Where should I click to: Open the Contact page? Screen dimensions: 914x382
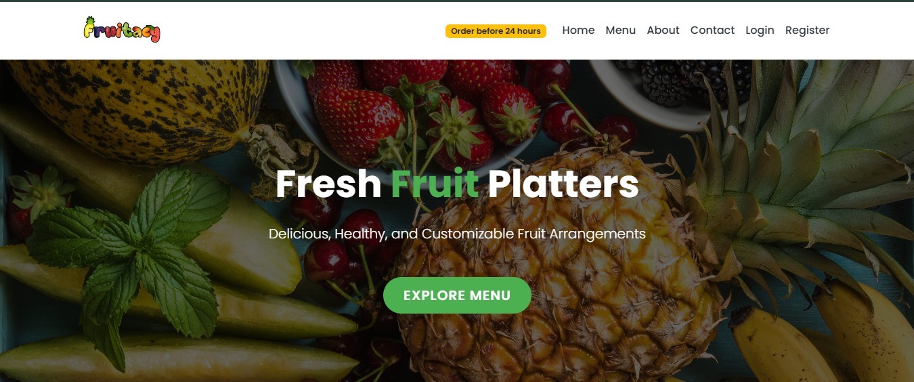tap(712, 30)
